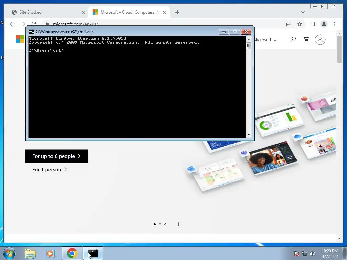Launch Windows Media Player from taskbar

51,254
